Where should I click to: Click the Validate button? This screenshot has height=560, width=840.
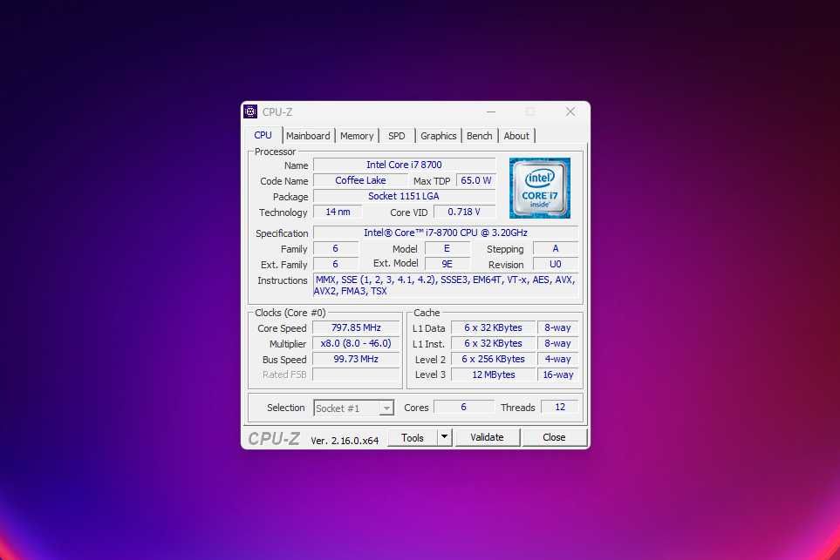[x=487, y=437]
